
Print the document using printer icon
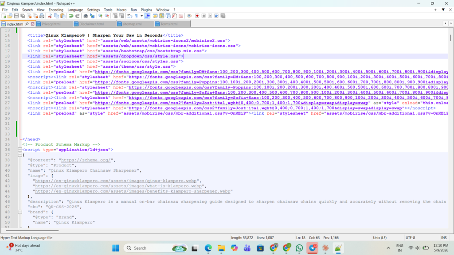coord(42,16)
